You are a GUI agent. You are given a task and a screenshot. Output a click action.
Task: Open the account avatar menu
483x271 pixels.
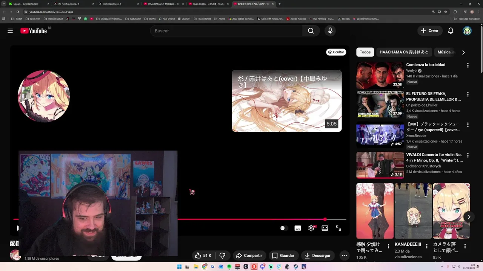coord(467,31)
